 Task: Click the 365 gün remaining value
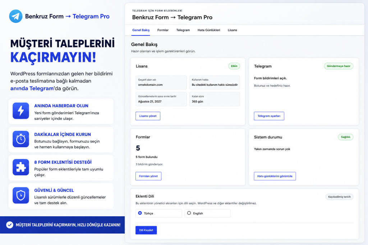197,102
